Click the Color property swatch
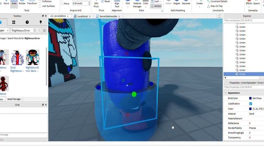This screenshot has width=264, height=148. point(250,109)
